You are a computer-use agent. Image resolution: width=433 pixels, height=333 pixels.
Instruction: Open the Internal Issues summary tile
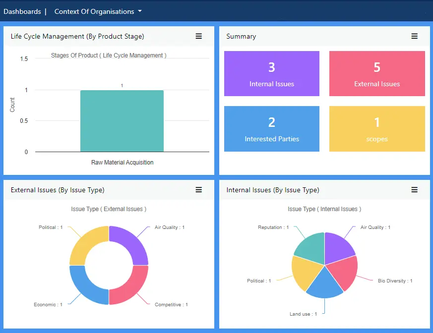pos(272,73)
